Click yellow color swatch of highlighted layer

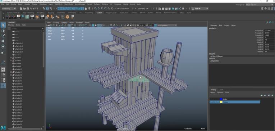221,102
